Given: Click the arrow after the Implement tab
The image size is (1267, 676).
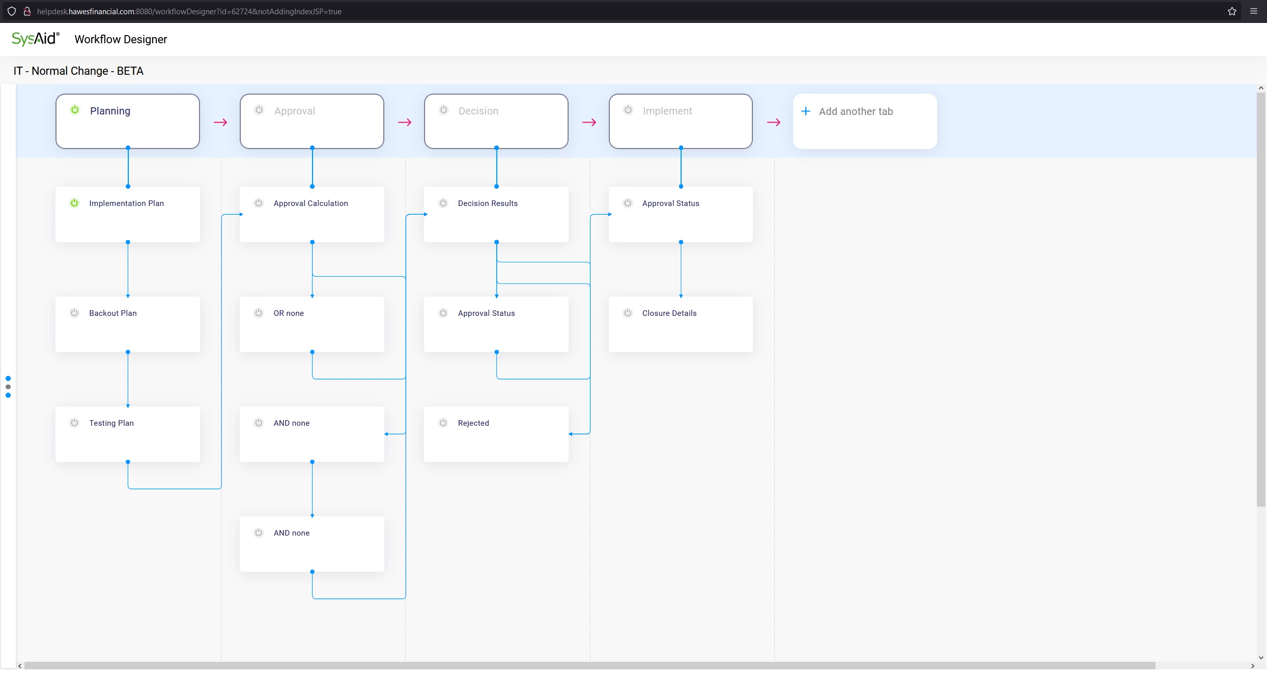Looking at the screenshot, I should pyautogui.click(x=774, y=122).
